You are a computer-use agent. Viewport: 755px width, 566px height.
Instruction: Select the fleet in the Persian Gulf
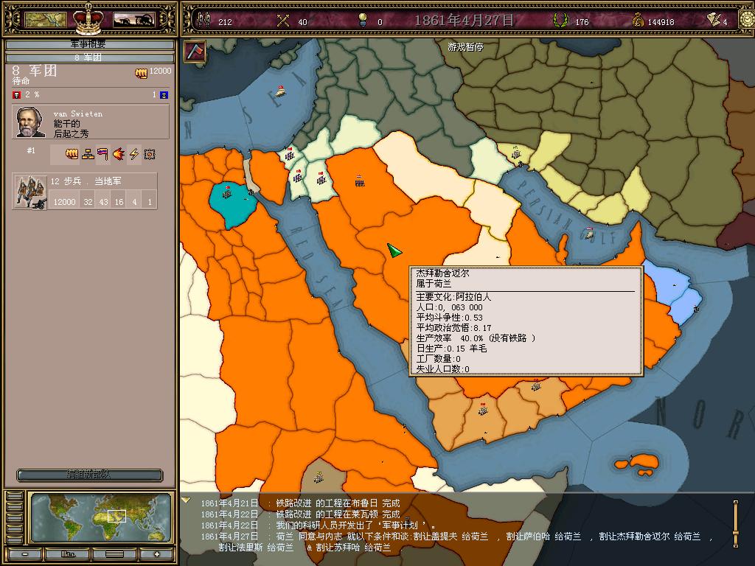click(589, 232)
